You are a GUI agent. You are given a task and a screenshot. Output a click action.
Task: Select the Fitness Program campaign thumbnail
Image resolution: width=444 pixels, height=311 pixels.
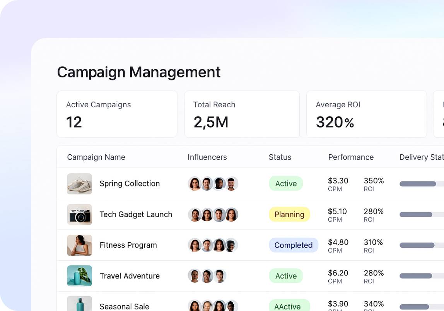[79, 245]
